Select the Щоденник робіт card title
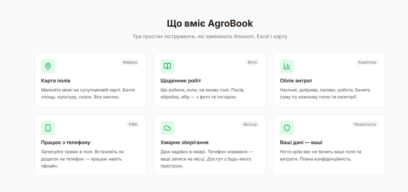This screenshot has width=408, height=192. click(x=181, y=81)
